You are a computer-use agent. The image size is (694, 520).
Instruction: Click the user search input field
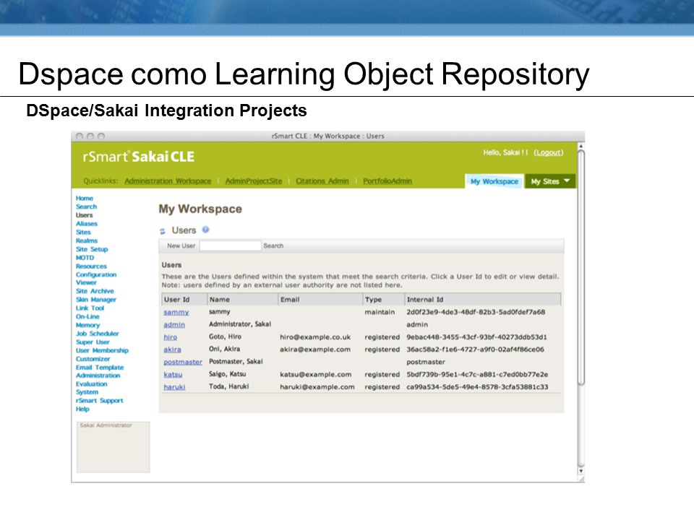(230, 246)
